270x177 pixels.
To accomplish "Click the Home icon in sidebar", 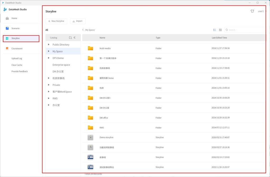I will 7,18.
